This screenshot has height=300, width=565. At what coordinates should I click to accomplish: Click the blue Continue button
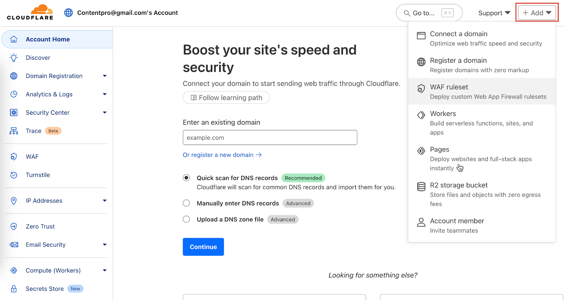pyautogui.click(x=203, y=247)
